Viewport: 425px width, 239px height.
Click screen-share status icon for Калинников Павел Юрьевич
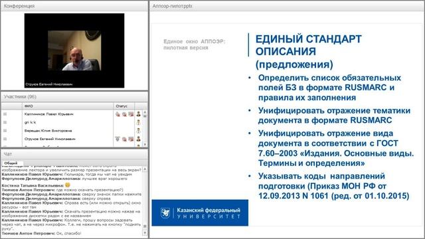coord(131,114)
